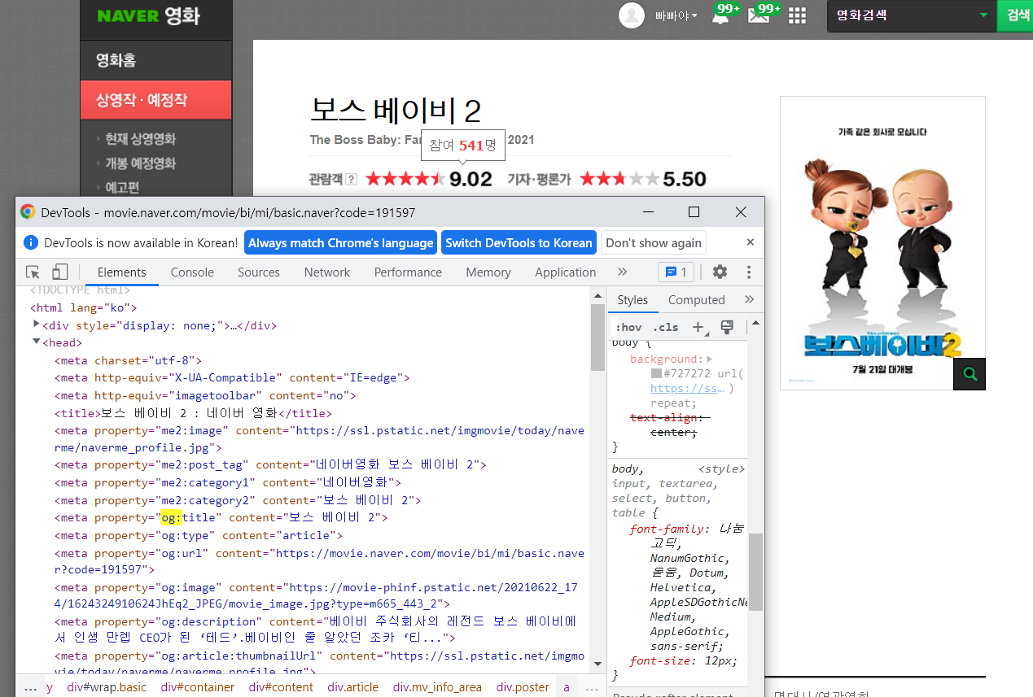
Task: Open the 개봉 예정영화 submenu link
Action: (140, 163)
